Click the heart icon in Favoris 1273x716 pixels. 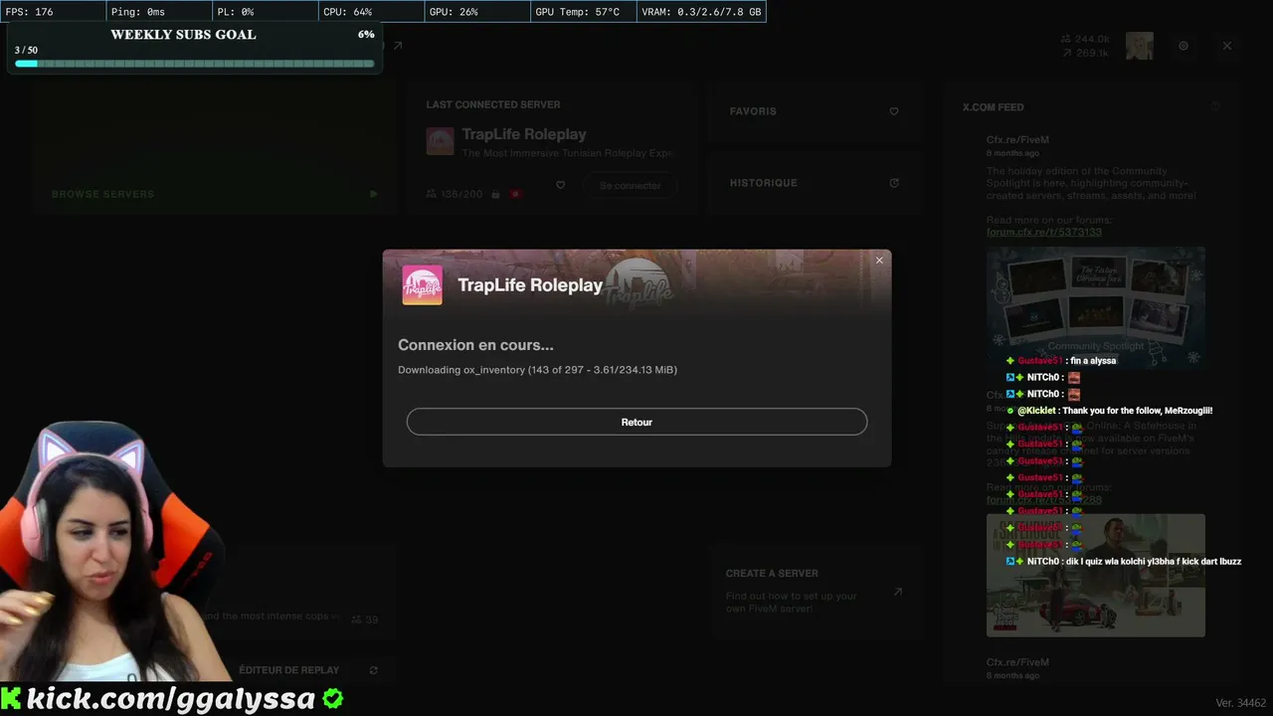coord(894,111)
